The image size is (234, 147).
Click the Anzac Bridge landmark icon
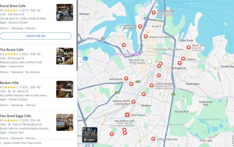[103, 39]
